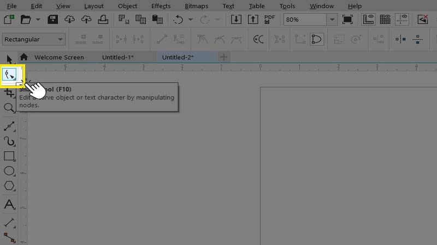Print the document

coord(103,20)
